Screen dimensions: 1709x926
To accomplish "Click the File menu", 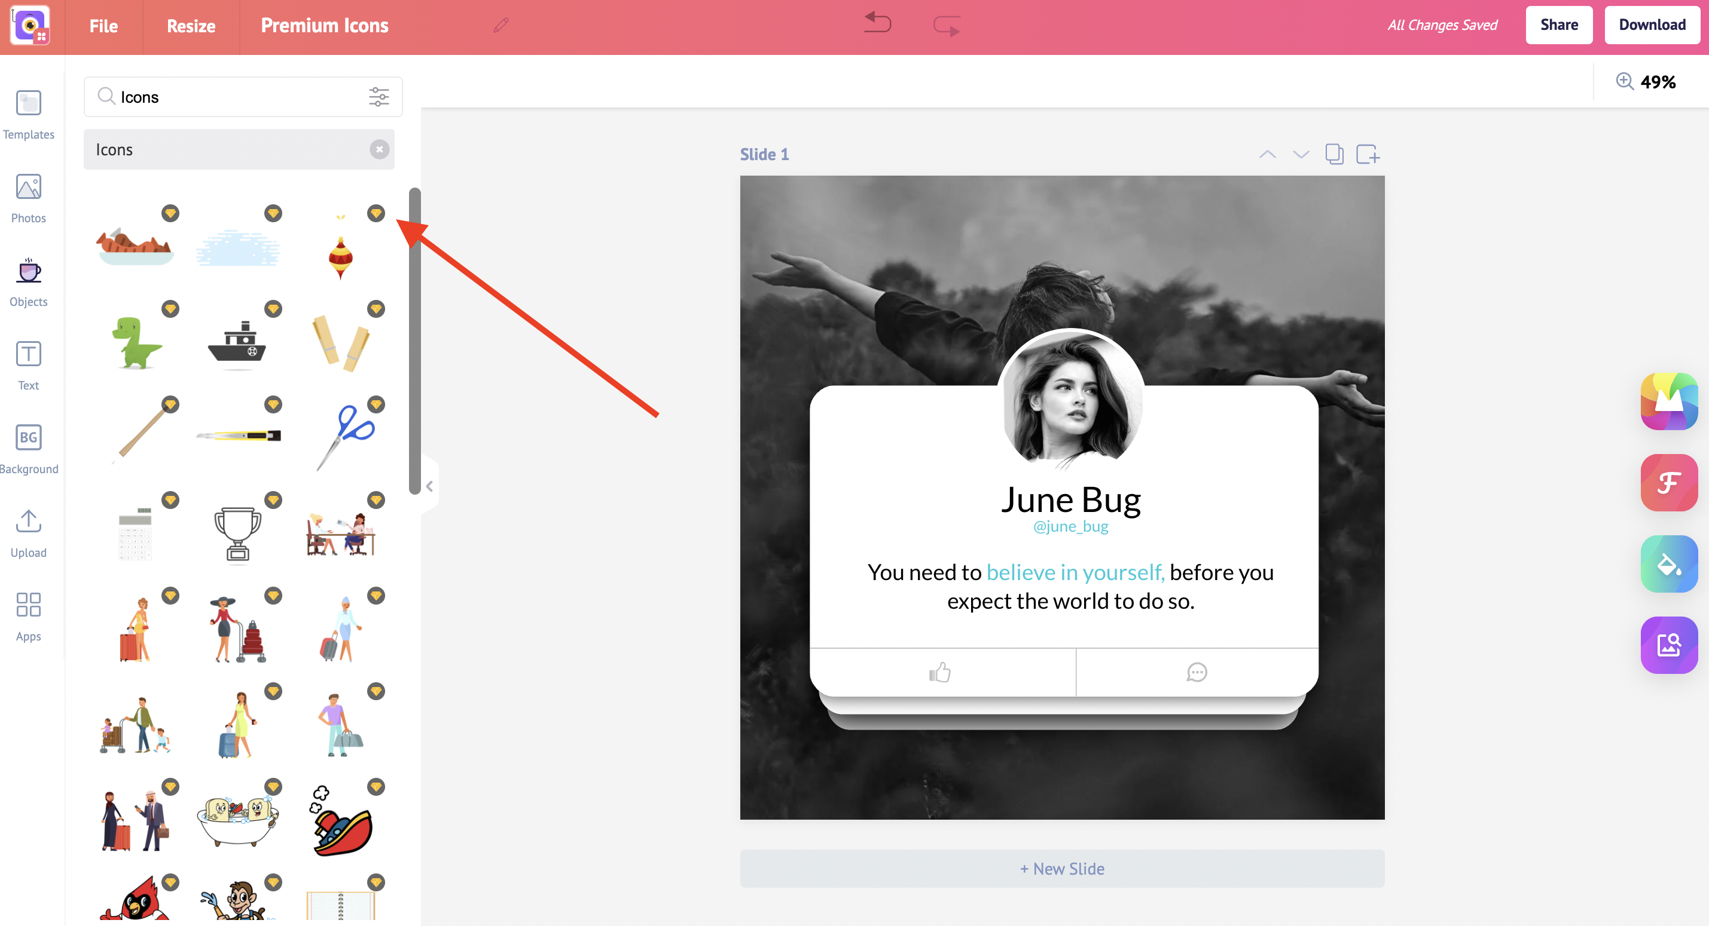I will pyautogui.click(x=104, y=25).
